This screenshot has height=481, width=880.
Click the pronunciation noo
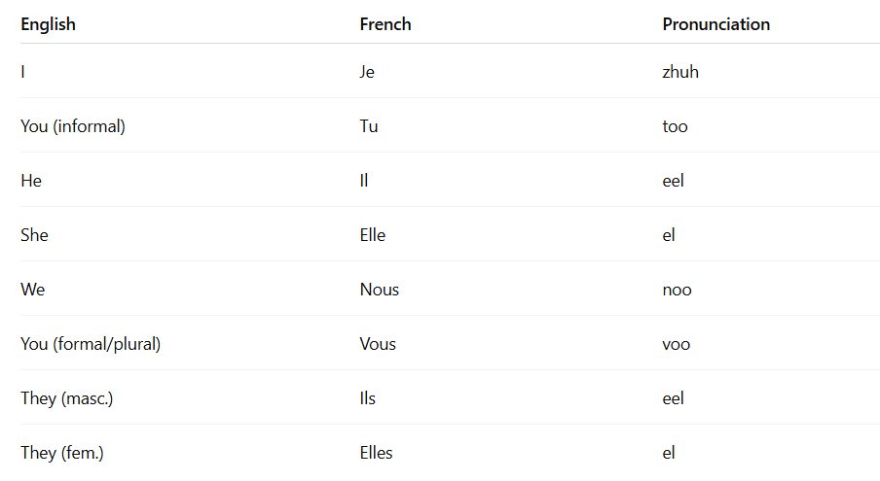coord(677,290)
